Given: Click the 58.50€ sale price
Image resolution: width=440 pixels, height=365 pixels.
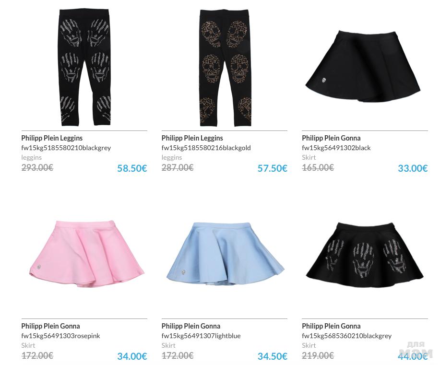Looking at the screenshot, I should pos(132,168).
